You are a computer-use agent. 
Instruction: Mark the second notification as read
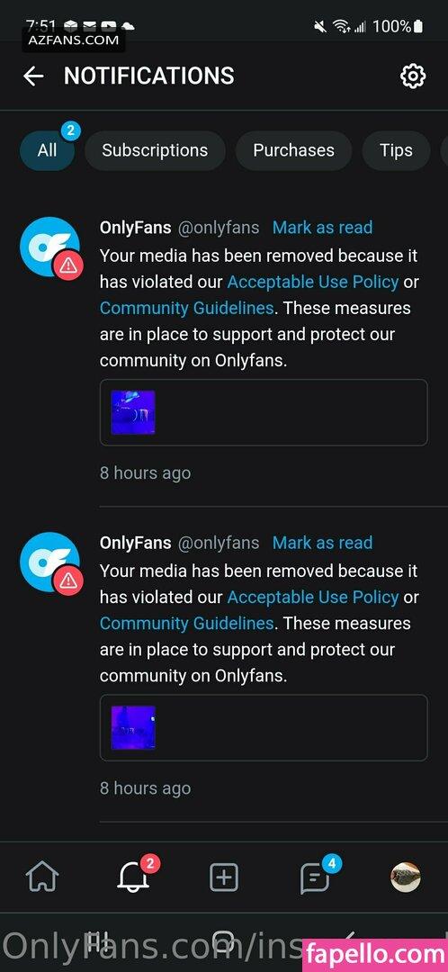[323, 543]
